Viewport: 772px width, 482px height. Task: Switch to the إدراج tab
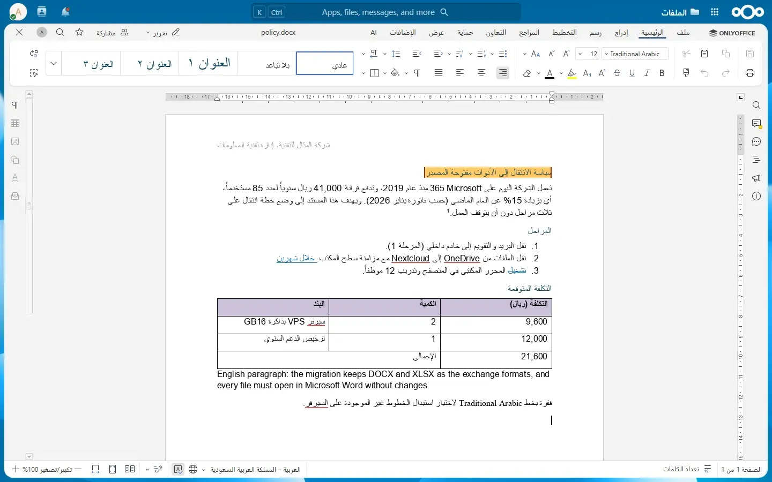pos(621,33)
